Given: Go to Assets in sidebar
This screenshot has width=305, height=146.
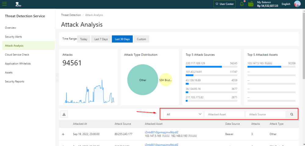Looking at the screenshot, I should tap(9, 72).
